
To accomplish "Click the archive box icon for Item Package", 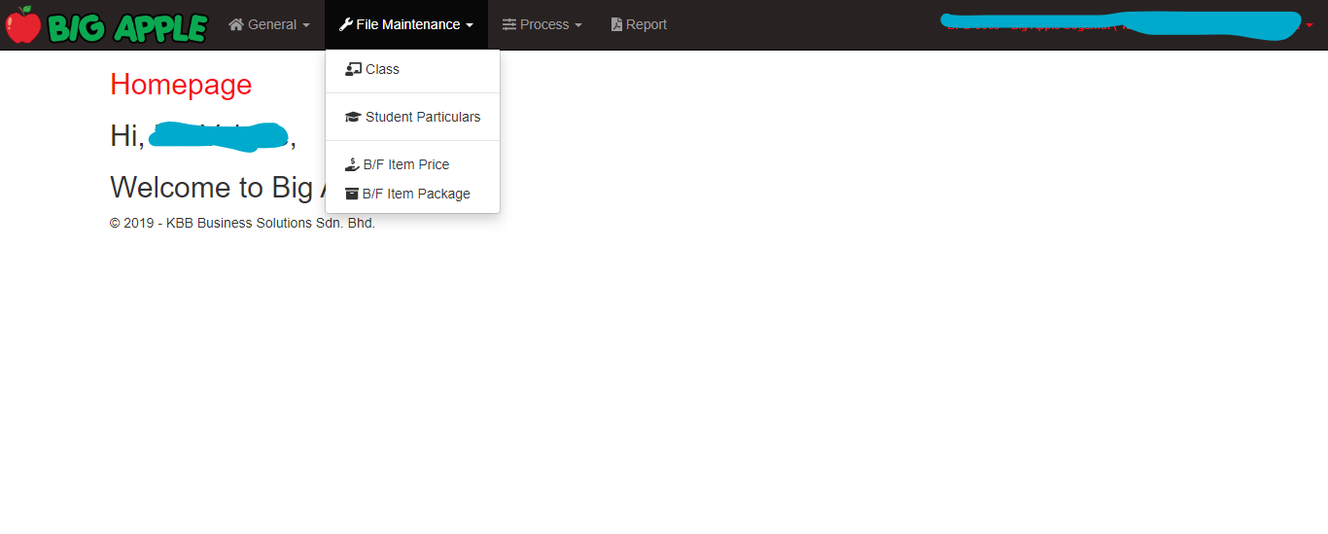I will point(352,194).
